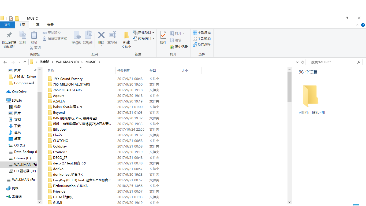Click the Forward navigation arrow

pyautogui.click(x=13, y=62)
